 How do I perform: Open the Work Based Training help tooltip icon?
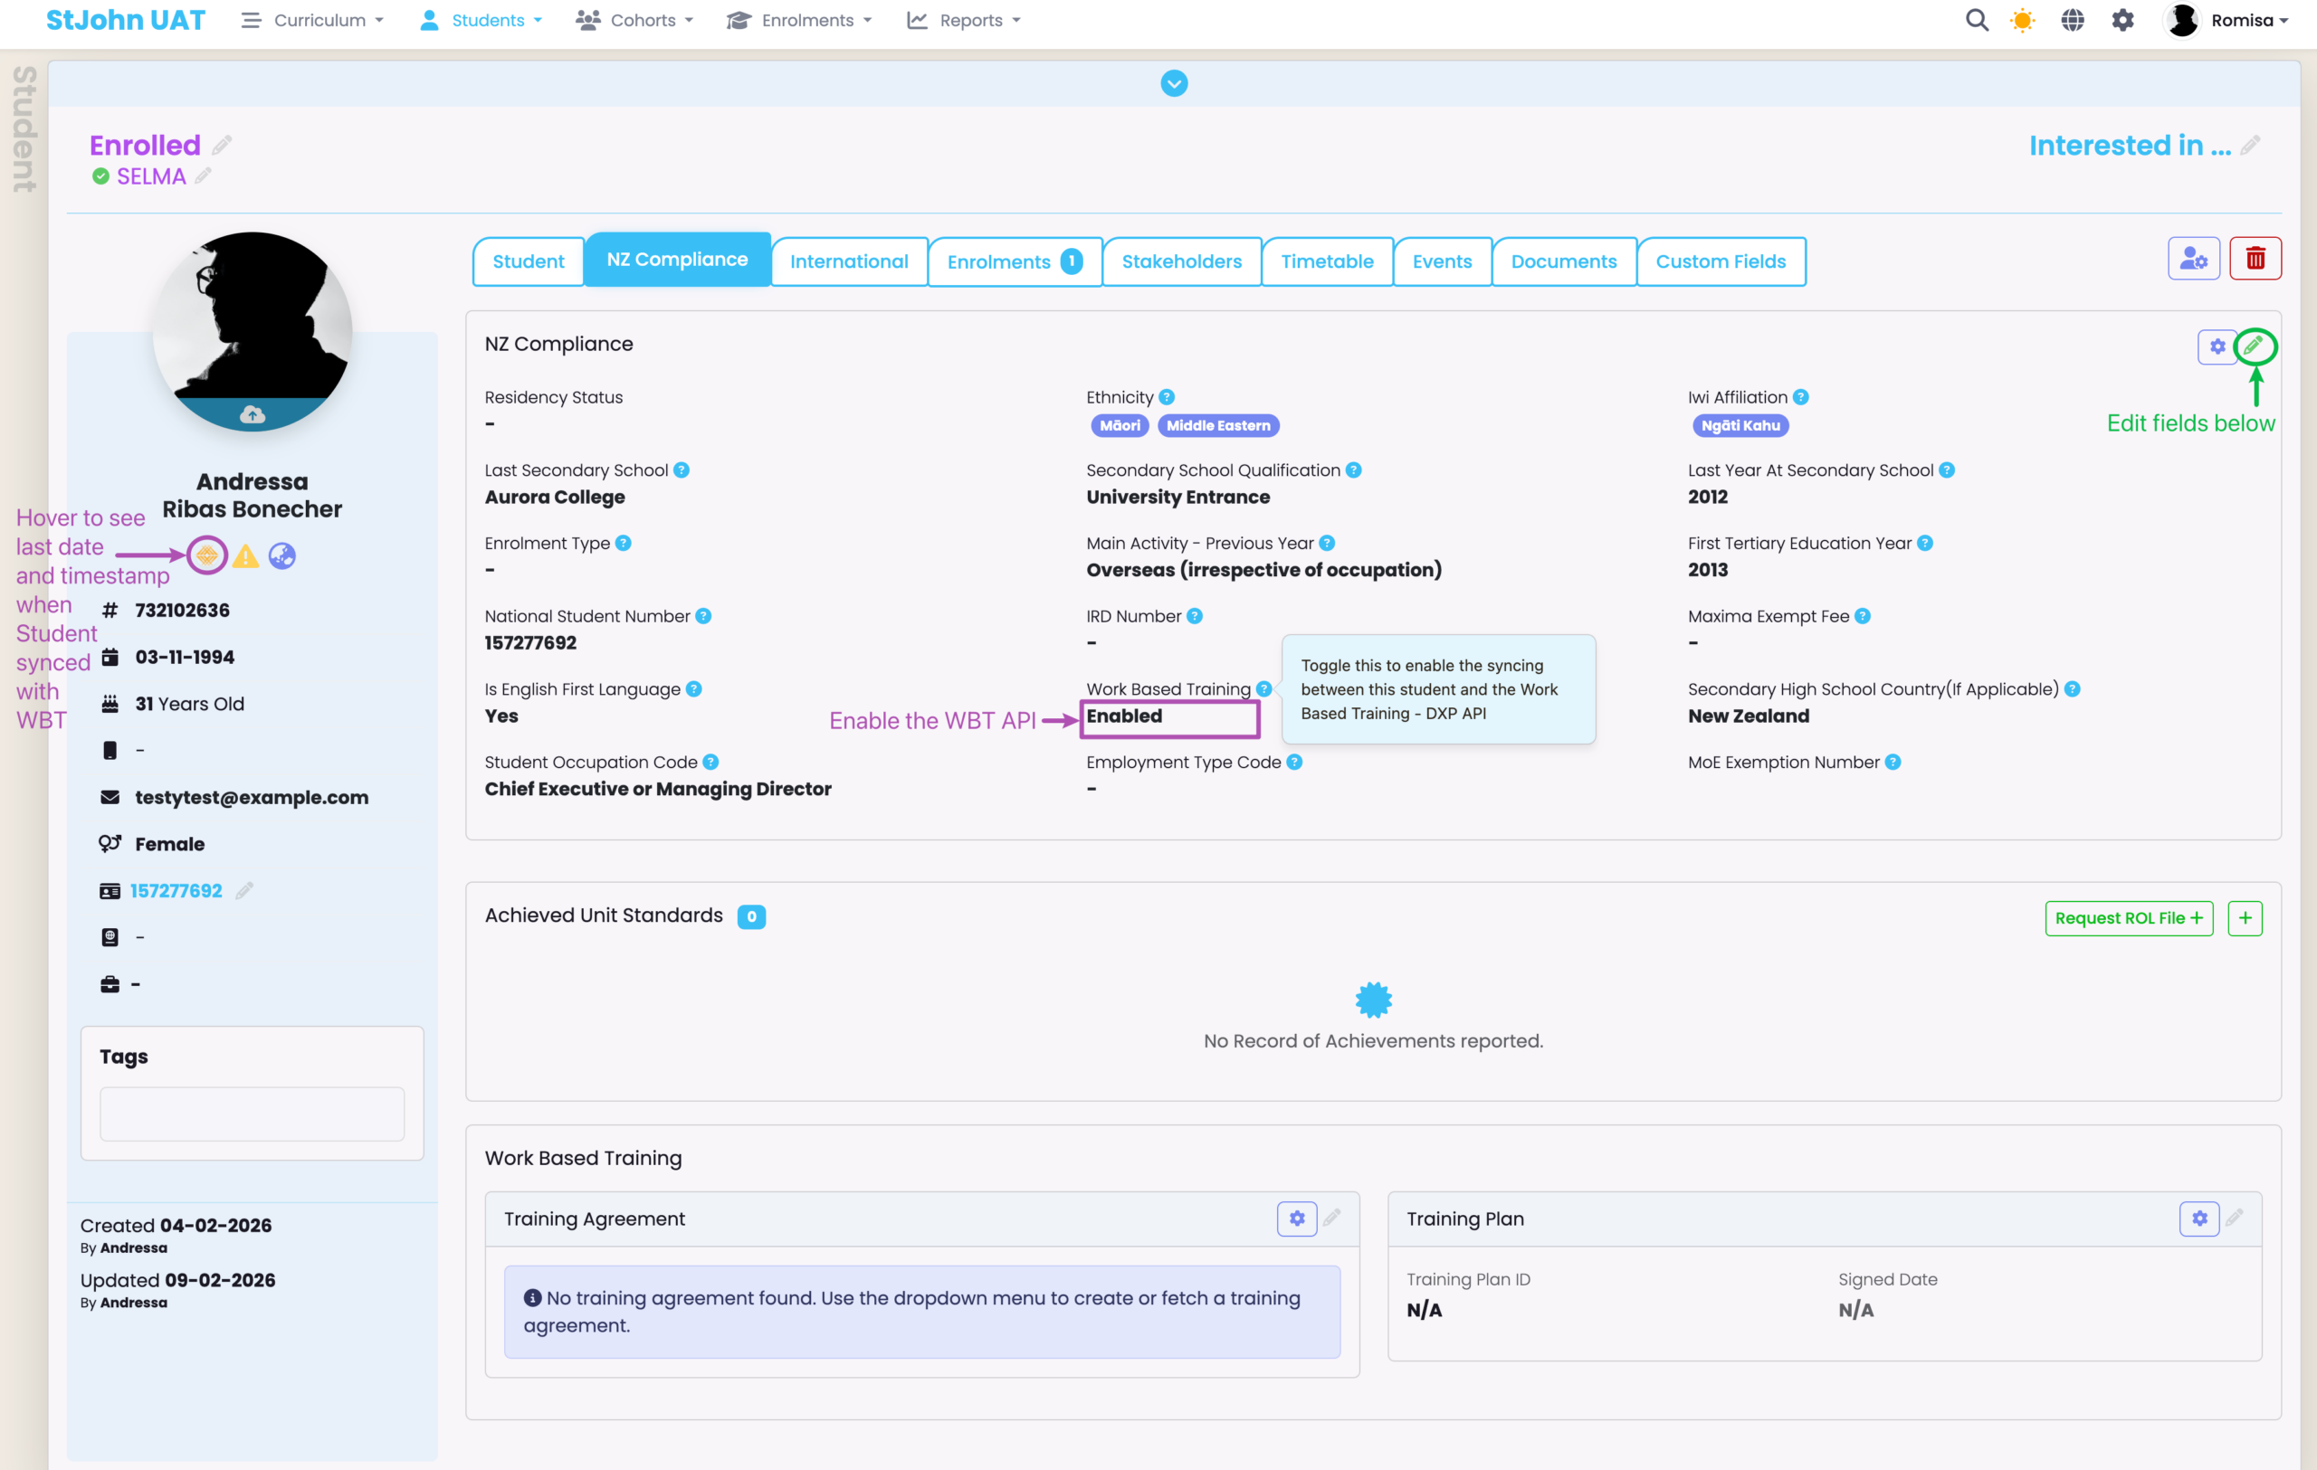pos(1263,689)
